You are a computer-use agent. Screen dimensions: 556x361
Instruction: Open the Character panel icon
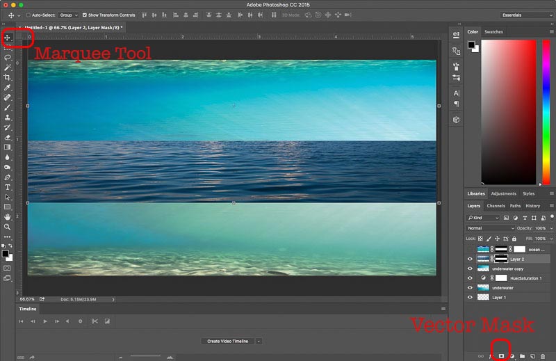(457, 93)
